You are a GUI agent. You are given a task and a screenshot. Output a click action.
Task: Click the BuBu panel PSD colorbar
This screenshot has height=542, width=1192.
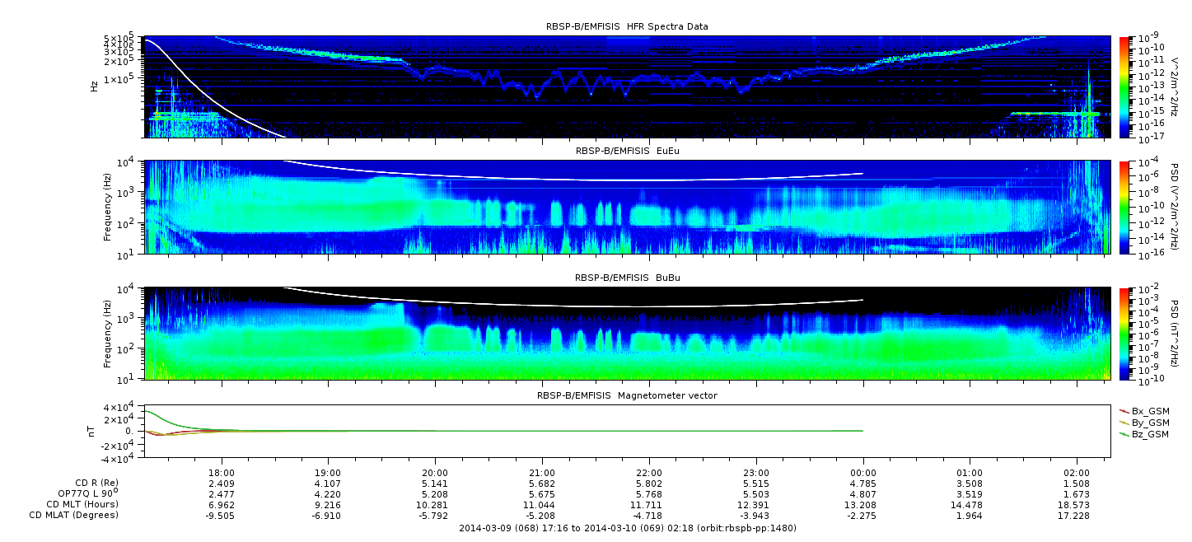click(1124, 333)
